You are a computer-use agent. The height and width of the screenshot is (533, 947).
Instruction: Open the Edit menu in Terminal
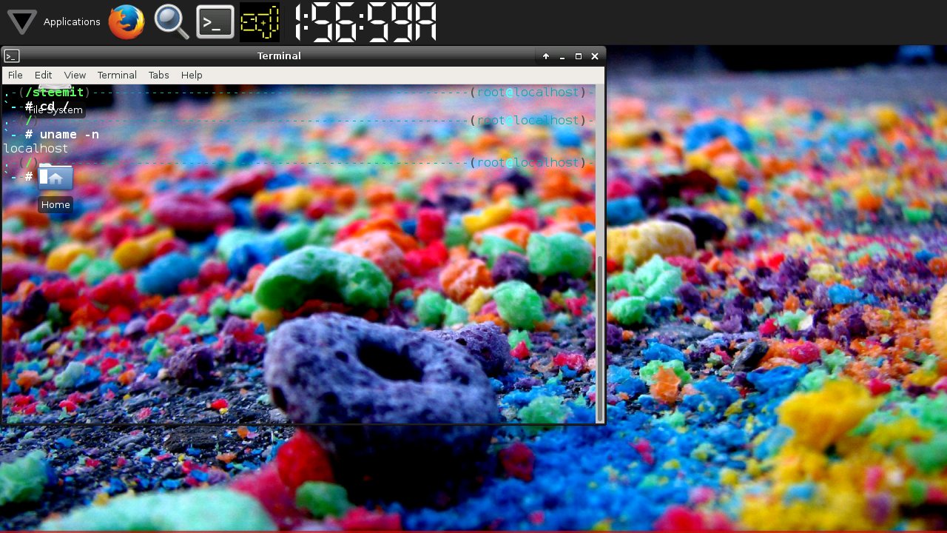(x=43, y=75)
